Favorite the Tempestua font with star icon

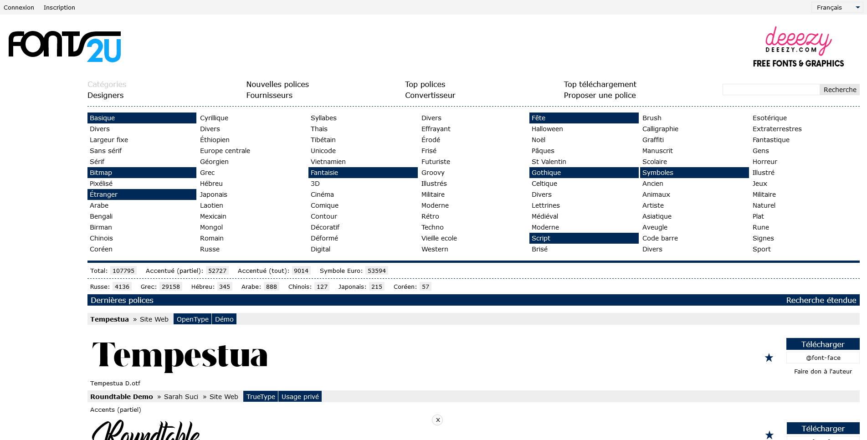[x=769, y=358]
